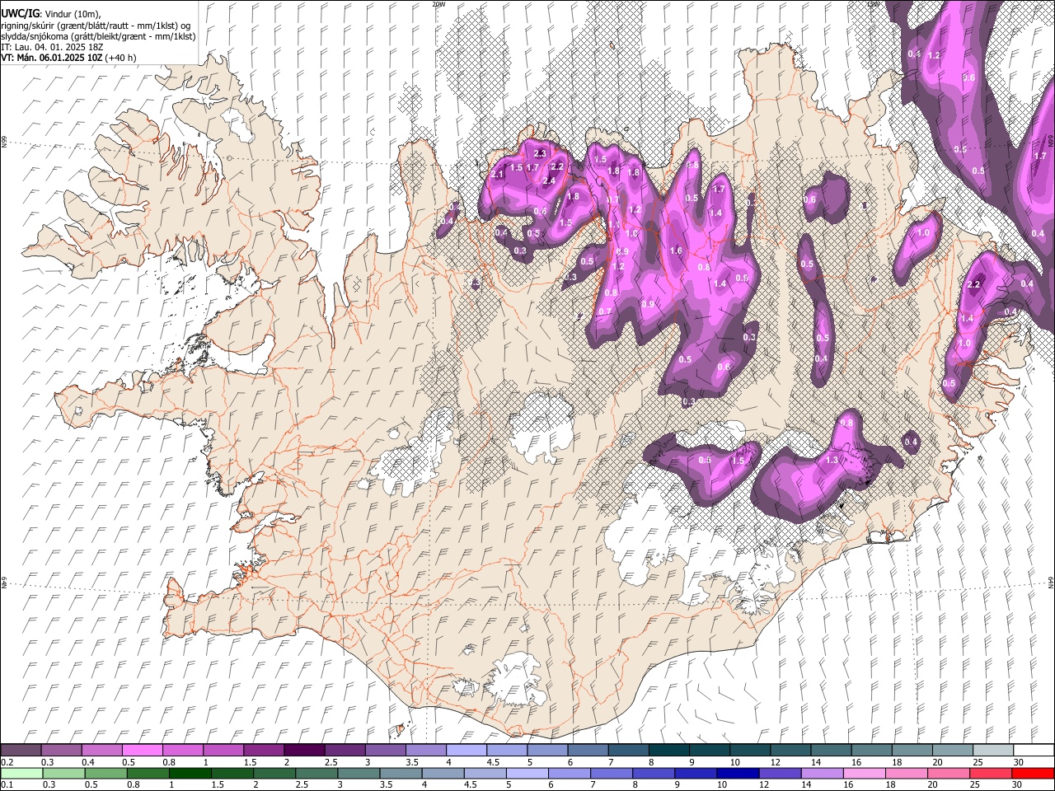Click the darkest purple 2 swatch on upper scale

point(304,750)
